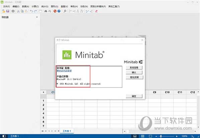Click the Cut scissors icon
Image resolution: width=200 pixels, height=138 pixels.
pyautogui.click(x=18, y=11)
